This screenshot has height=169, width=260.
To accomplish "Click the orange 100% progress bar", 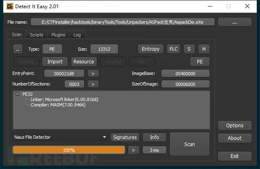I will click(69, 150).
